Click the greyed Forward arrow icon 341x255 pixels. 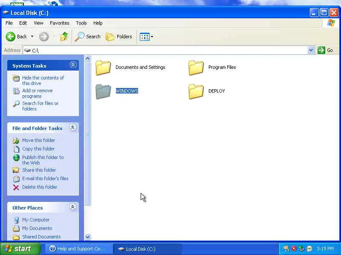point(44,37)
